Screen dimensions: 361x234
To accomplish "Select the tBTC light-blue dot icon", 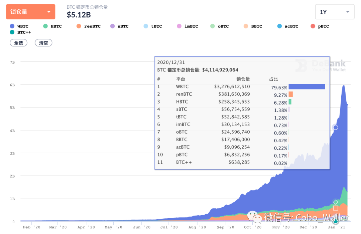I will [146, 26].
